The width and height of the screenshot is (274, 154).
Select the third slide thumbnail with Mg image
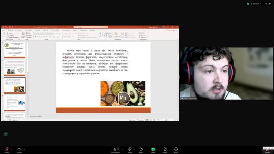click(x=15, y=85)
